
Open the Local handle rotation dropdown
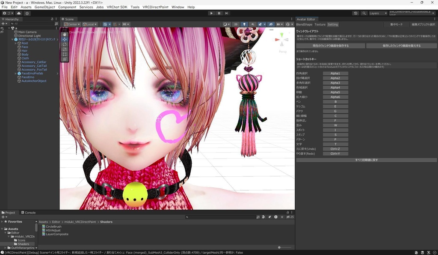coord(90,24)
